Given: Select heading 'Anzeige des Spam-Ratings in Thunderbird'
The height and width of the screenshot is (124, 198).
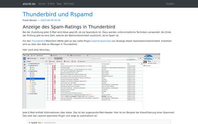Looking at the screenshot, I should click(x=69, y=27).
